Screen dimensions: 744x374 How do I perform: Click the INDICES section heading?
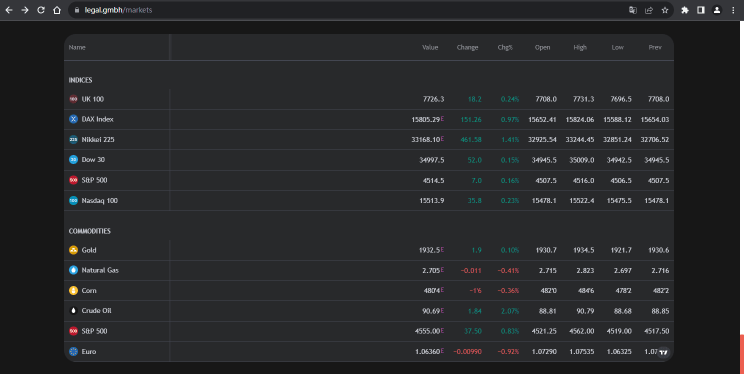(x=80, y=80)
